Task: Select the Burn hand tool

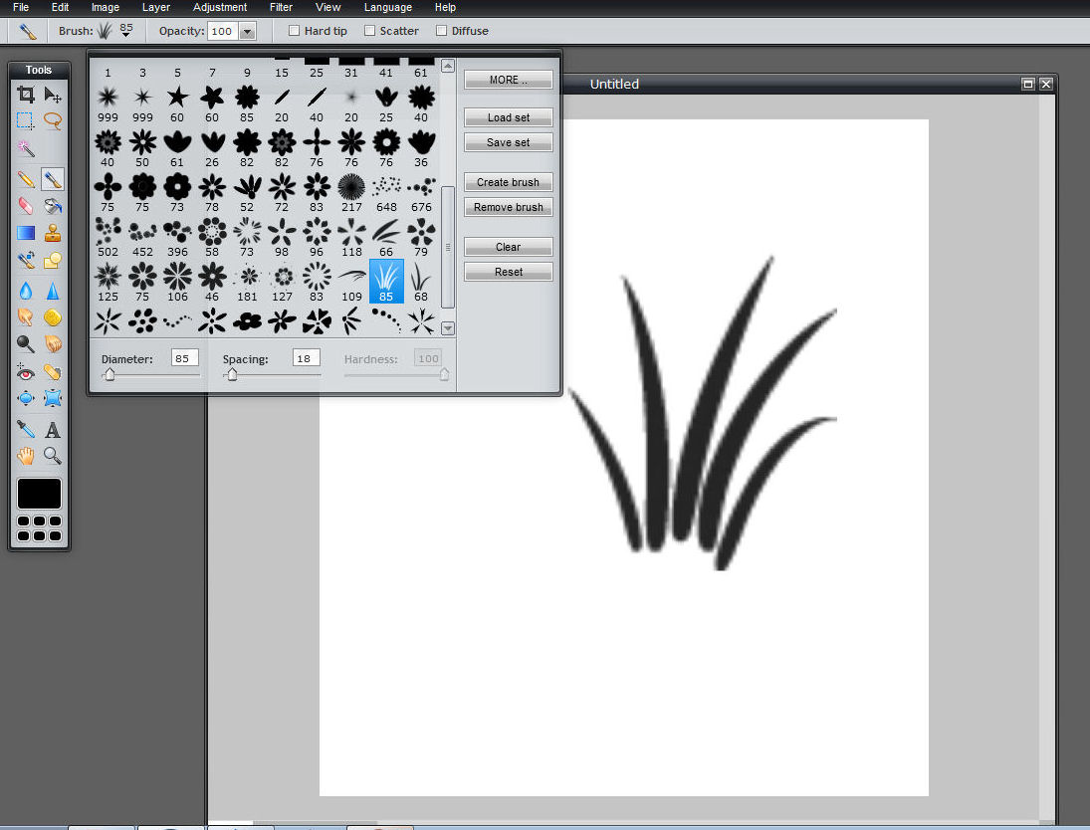Action: tap(53, 343)
